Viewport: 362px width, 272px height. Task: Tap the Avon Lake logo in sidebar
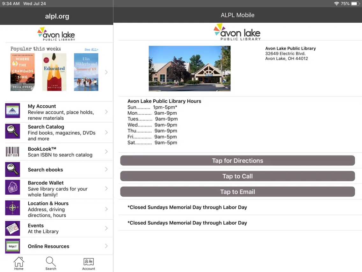click(x=56, y=34)
